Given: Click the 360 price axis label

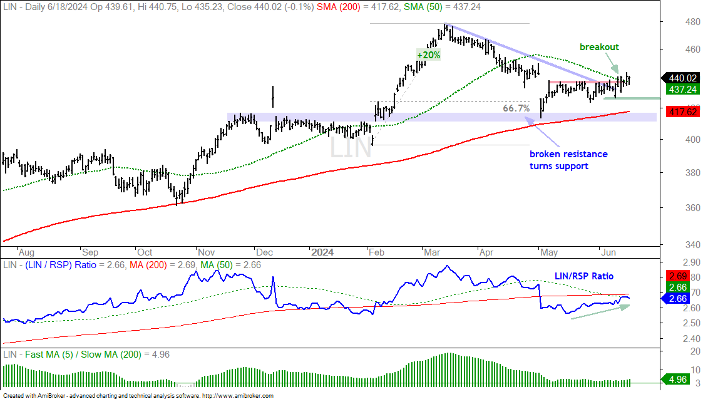Looking at the screenshot, I should pyautogui.click(x=693, y=207).
